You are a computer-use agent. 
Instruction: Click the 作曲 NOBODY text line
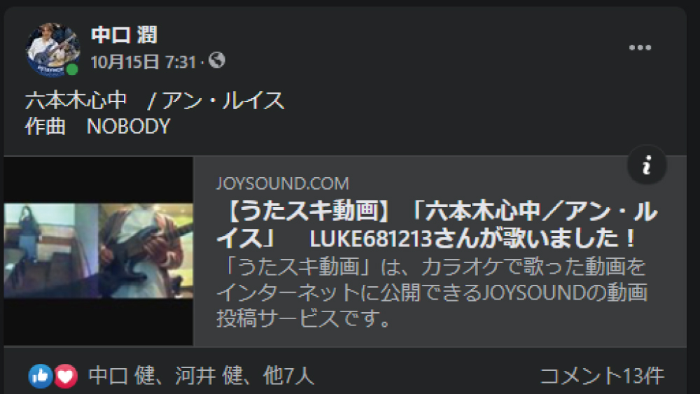point(98,126)
